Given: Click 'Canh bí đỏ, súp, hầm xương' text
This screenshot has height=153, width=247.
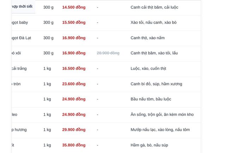Looking at the screenshot, I should point(156,84).
